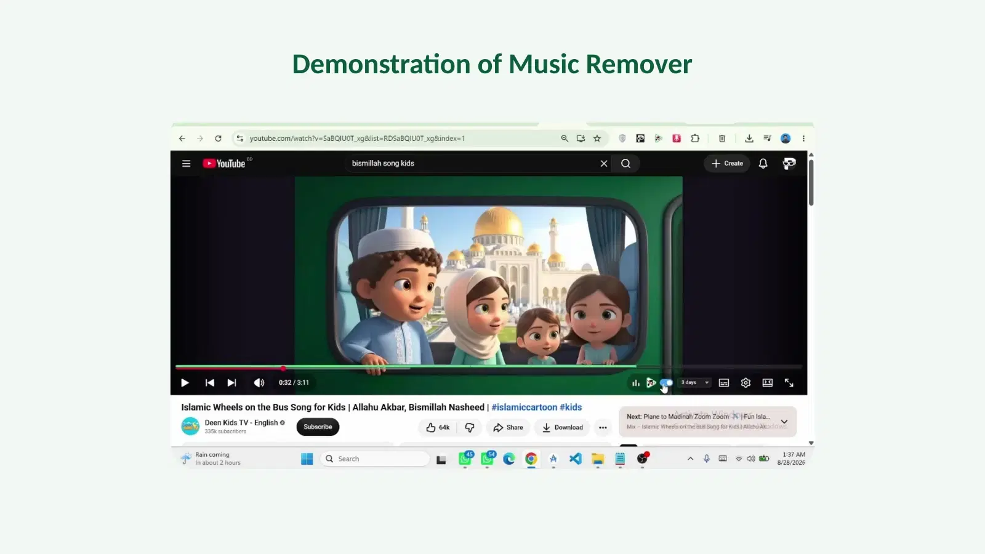Open Task View on taskbar
Viewport: 985px width, 554px height.
tap(441, 459)
